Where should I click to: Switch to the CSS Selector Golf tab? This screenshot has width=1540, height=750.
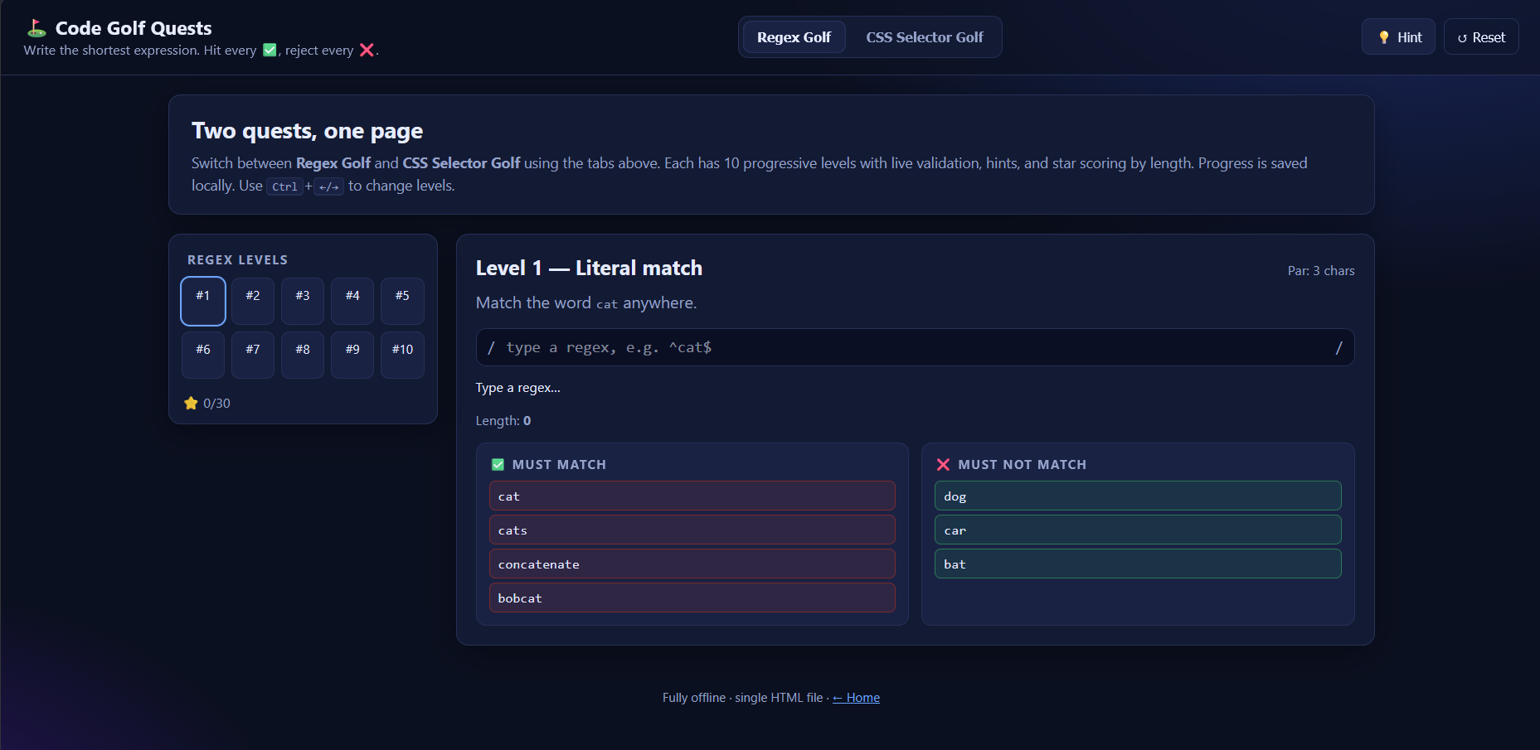925,37
